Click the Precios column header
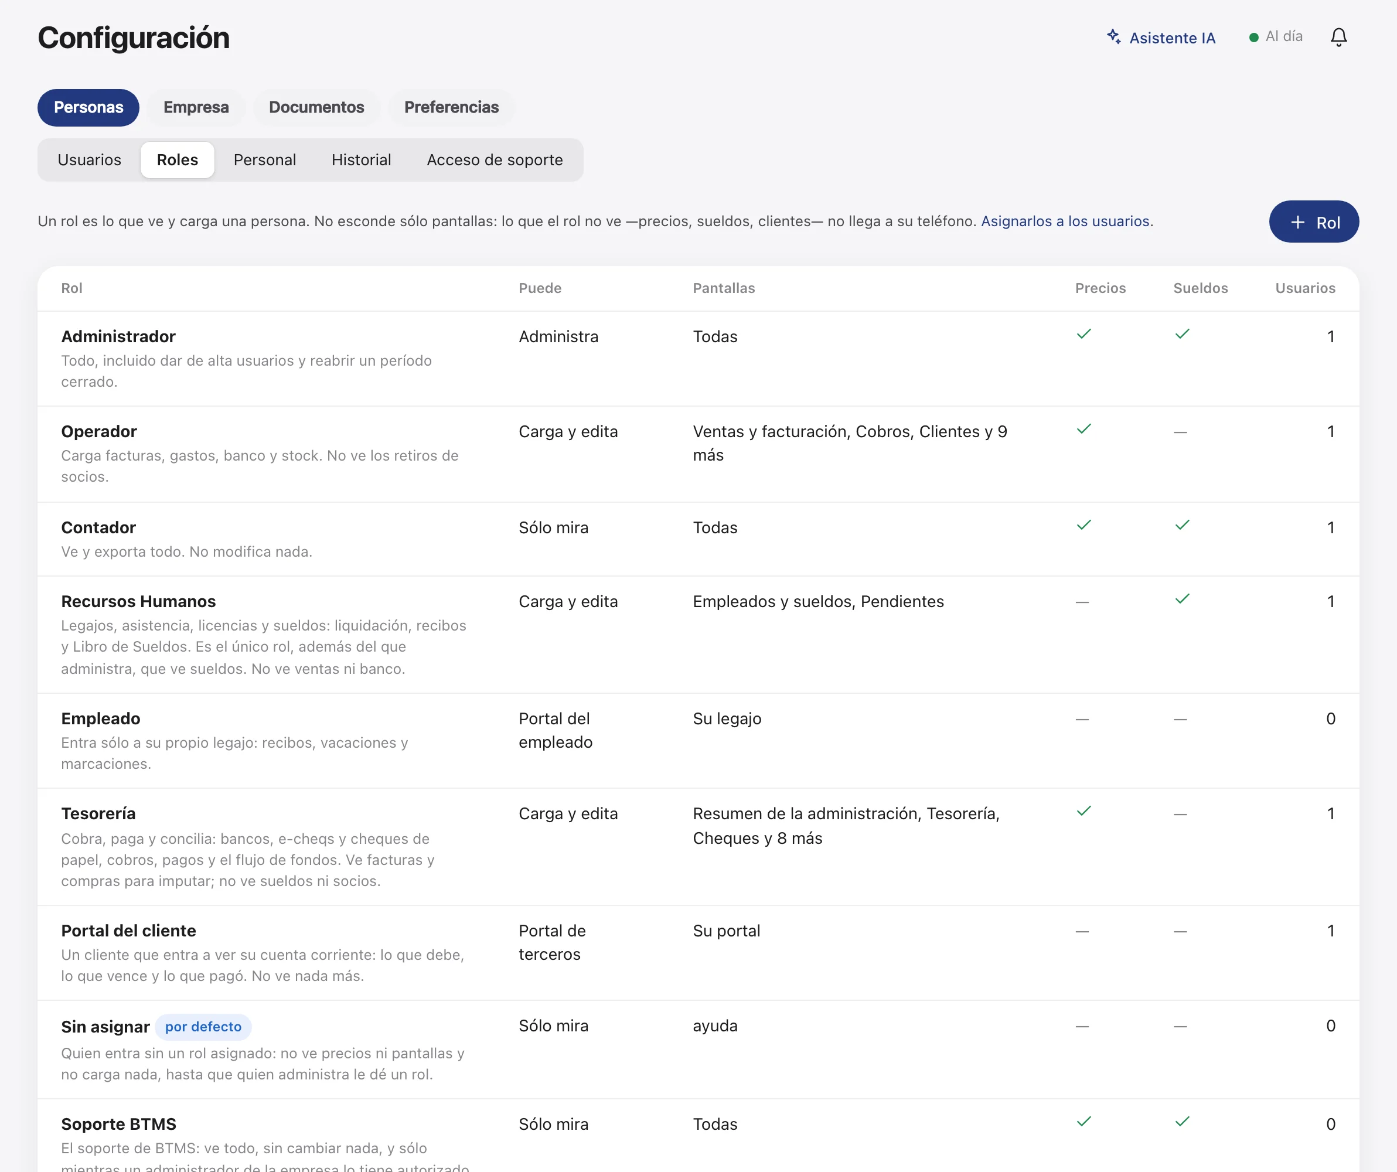Screen dimensions: 1397x1172 pos(1100,289)
